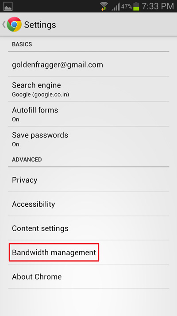Screen dimensions: 177x316
Task: Tap the Wi-Fi status icon
Action: coord(104,6)
